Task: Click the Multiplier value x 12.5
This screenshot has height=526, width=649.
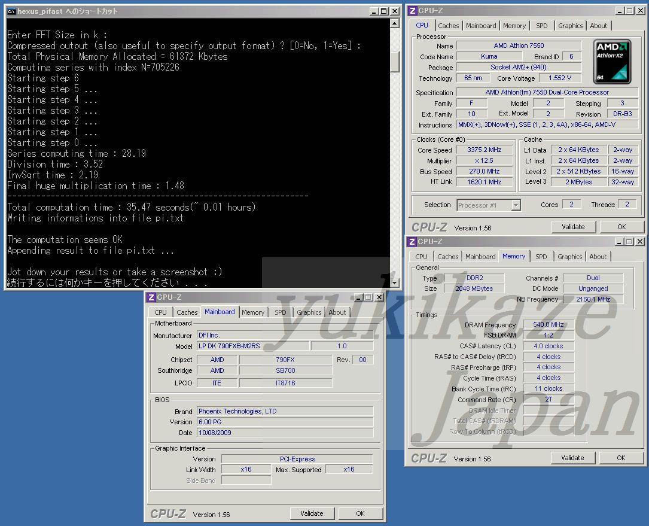Action: 484,161
